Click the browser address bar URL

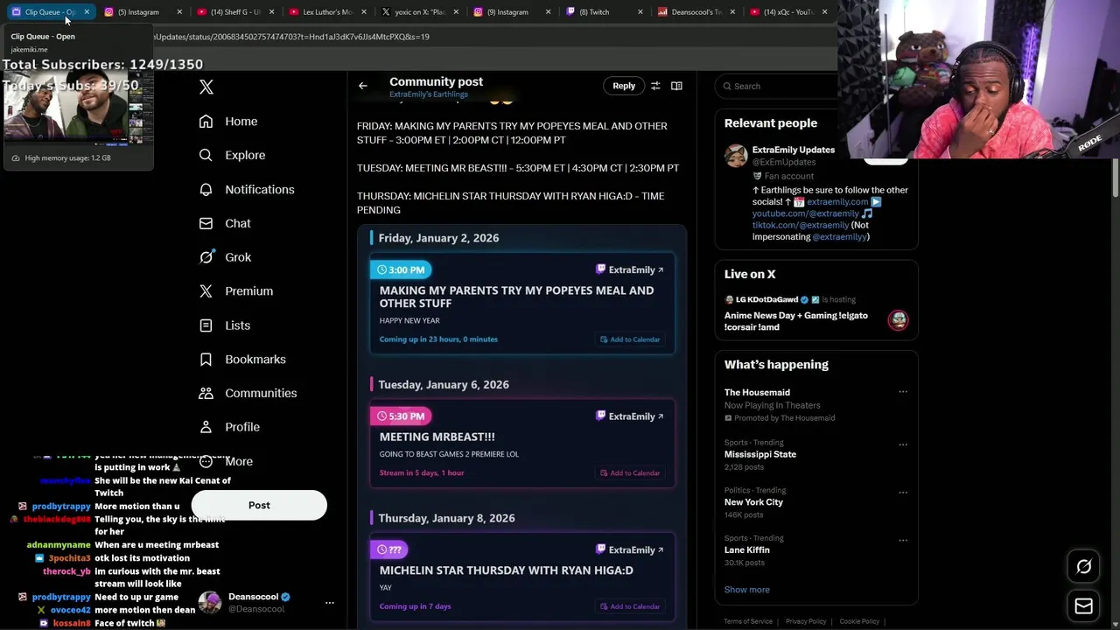[290, 37]
